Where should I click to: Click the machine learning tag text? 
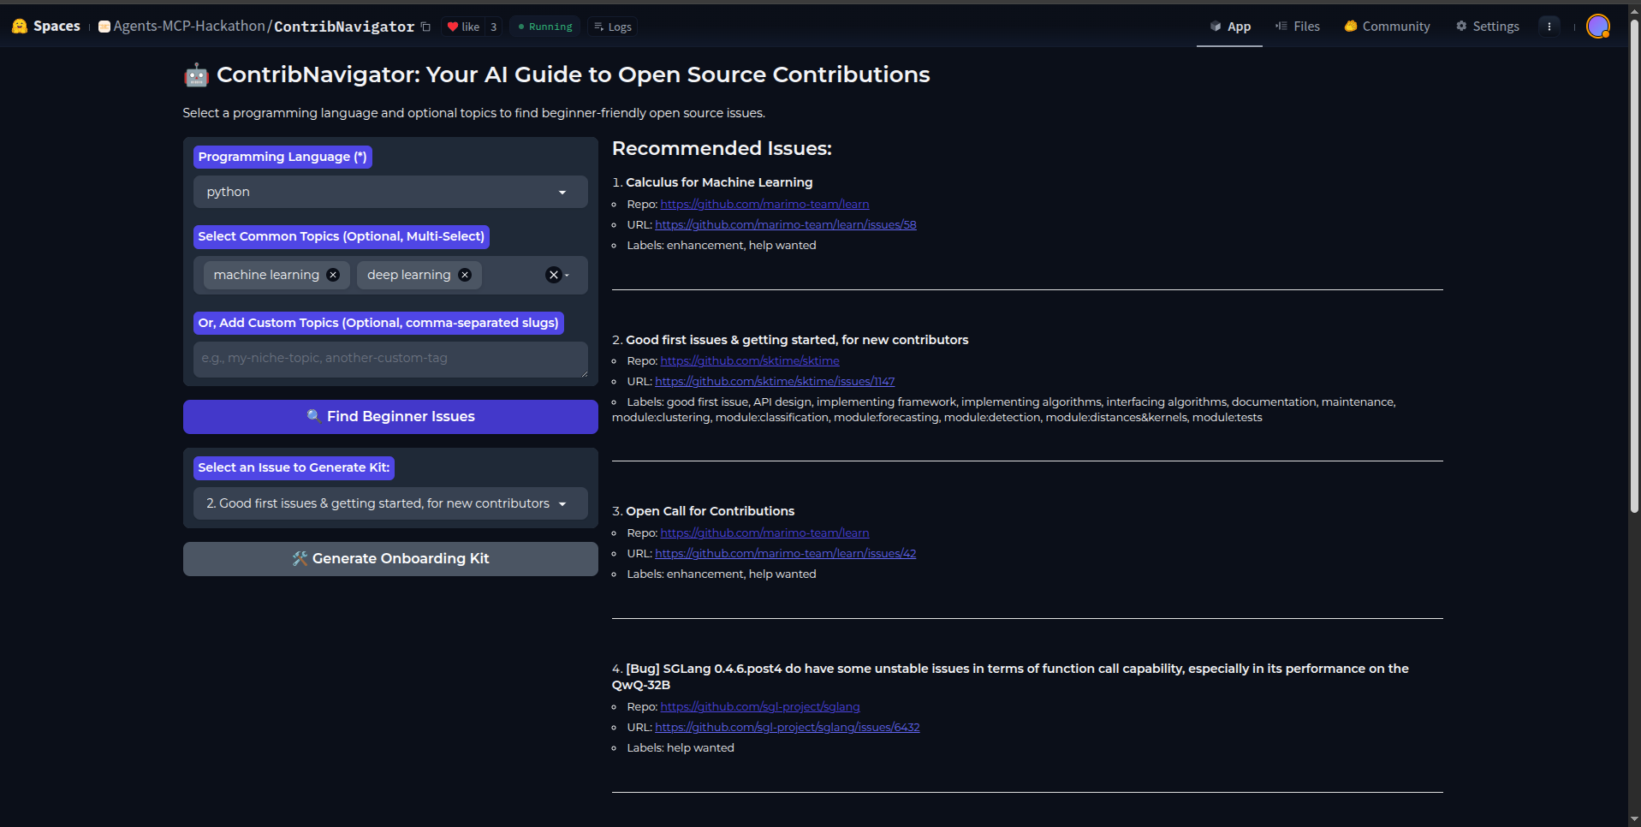pyautogui.click(x=266, y=275)
